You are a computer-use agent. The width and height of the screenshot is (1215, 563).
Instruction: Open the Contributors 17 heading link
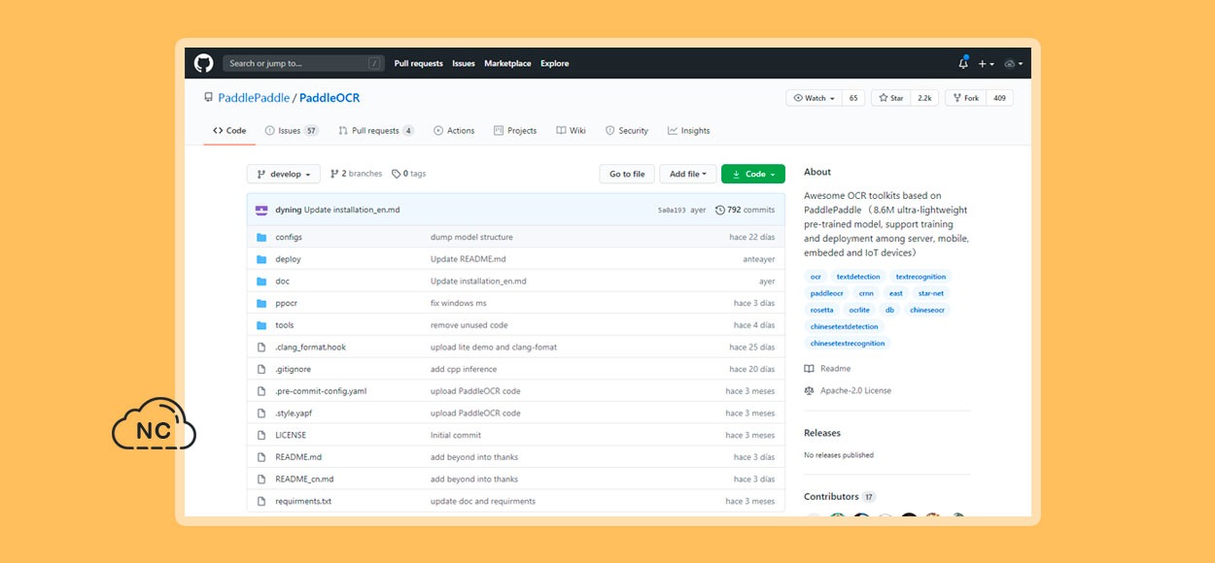(x=840, y=496)
